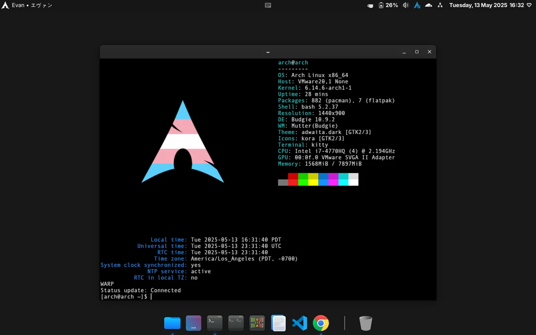
Task: Click the workspace icon in the top panel center
Action: [x=268, y=5]
